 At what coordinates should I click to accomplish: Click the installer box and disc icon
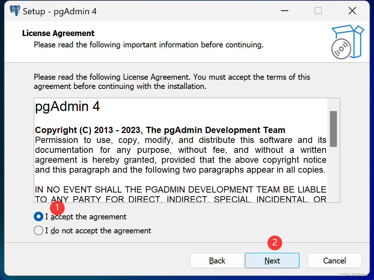(348, 42)
